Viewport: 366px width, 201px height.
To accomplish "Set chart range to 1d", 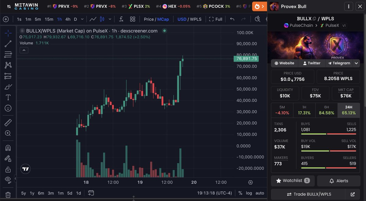I will (78, 193).
